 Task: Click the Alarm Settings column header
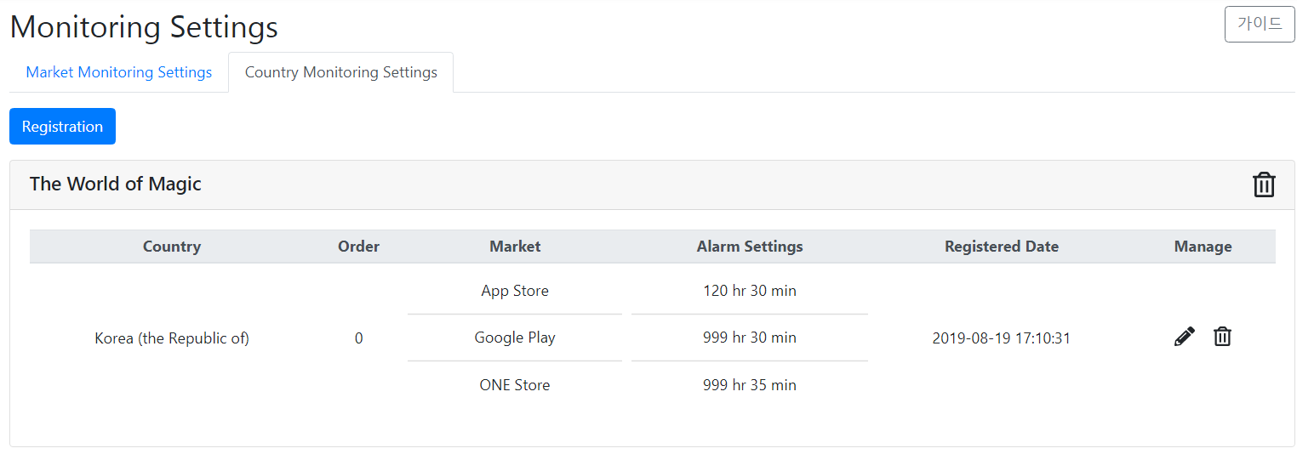[750, 247]
